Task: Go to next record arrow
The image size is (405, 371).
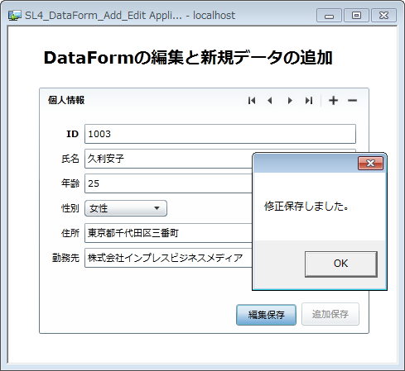Action: [x=290, y=101]
